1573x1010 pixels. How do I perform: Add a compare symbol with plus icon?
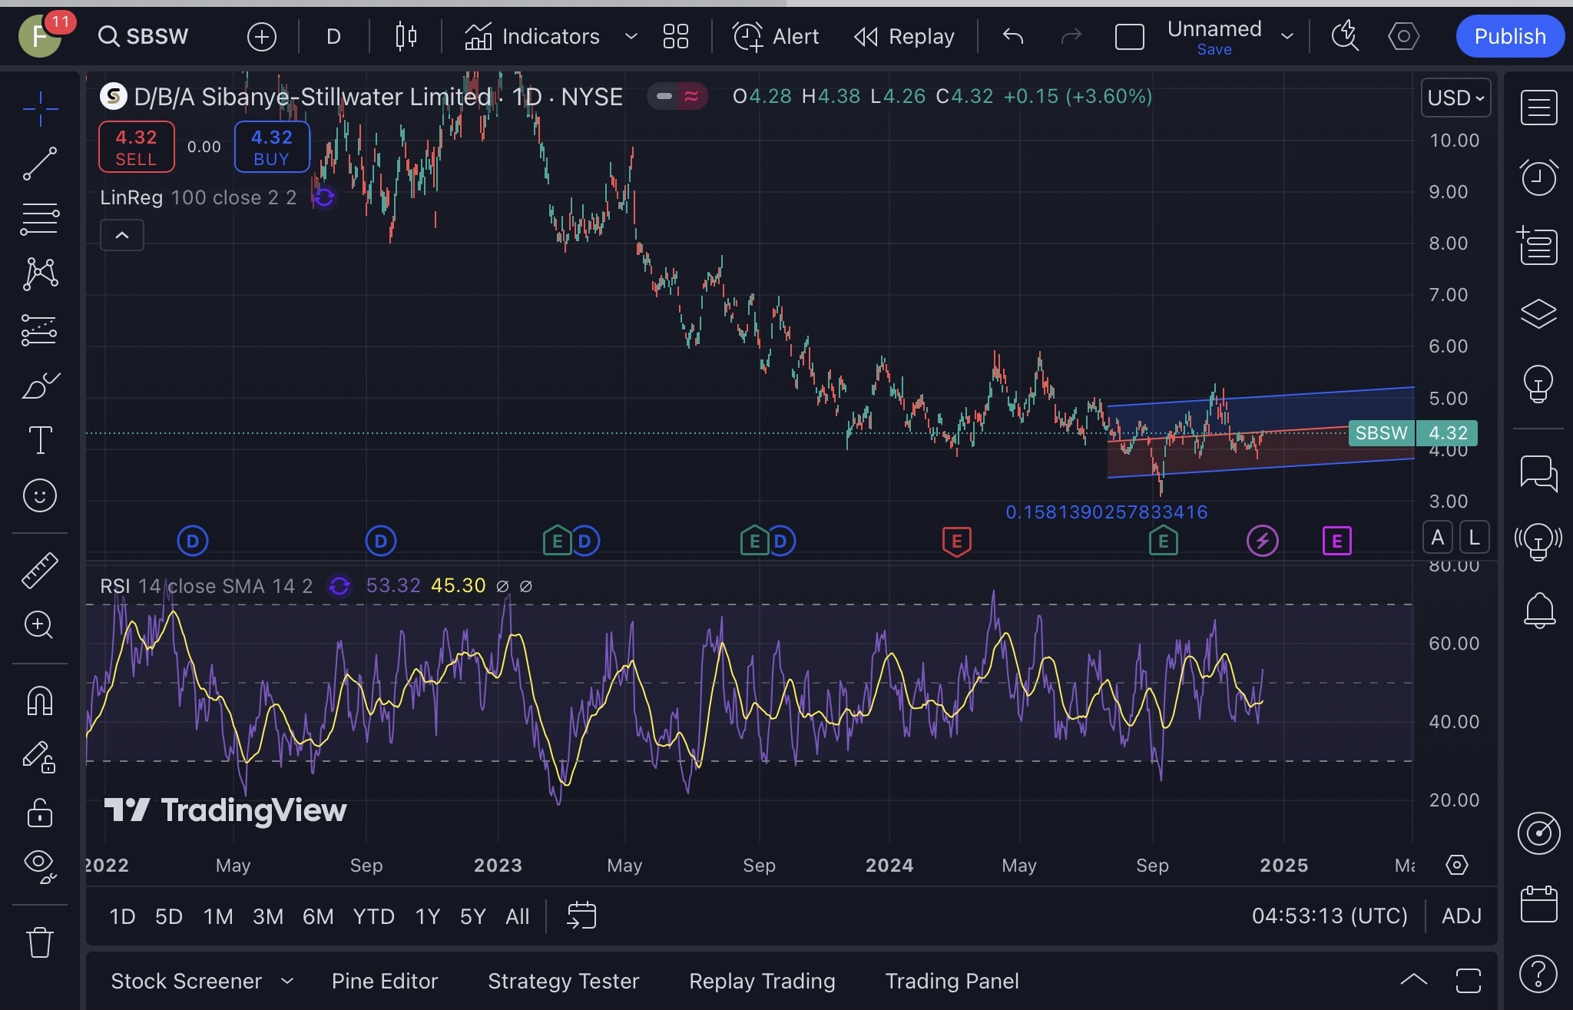262,36
